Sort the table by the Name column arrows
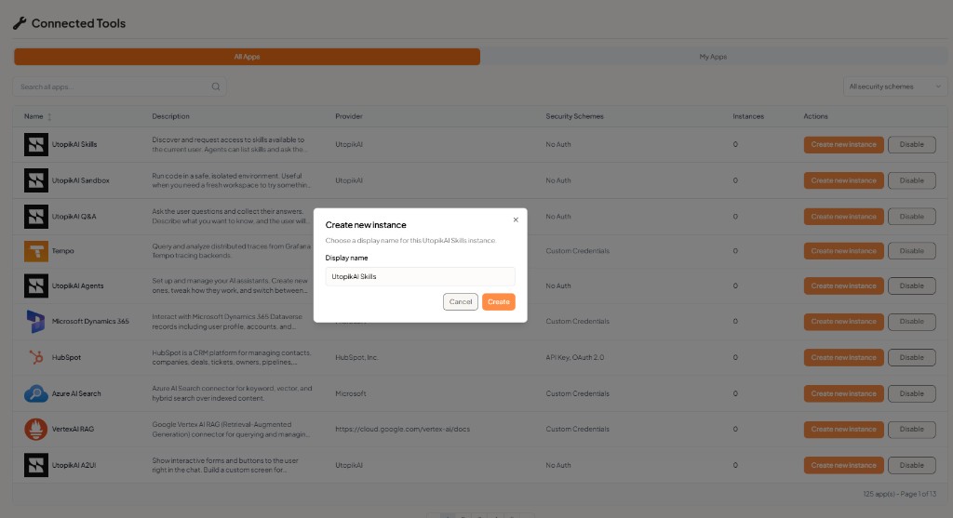 tap(49, 116)
